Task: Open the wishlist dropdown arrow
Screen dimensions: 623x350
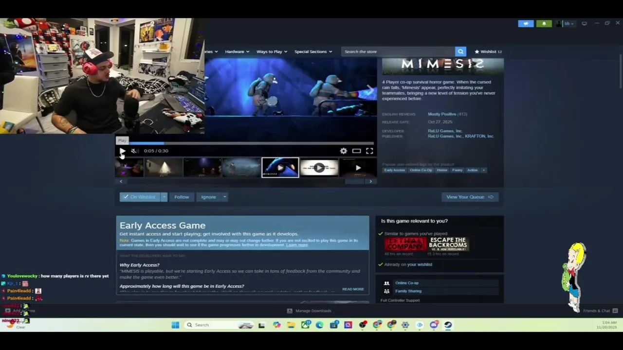Action: coord(164,197)
